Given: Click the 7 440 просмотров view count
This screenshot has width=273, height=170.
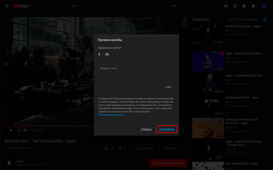Looking at the screenshot, I should (x=17, y=148).
